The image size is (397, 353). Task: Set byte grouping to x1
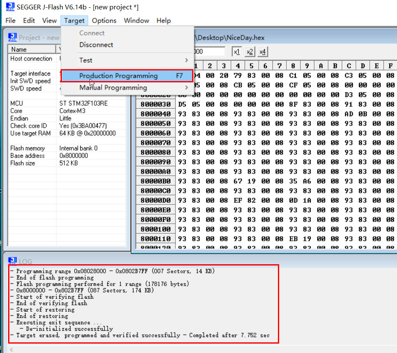click(x=237, y=52)
